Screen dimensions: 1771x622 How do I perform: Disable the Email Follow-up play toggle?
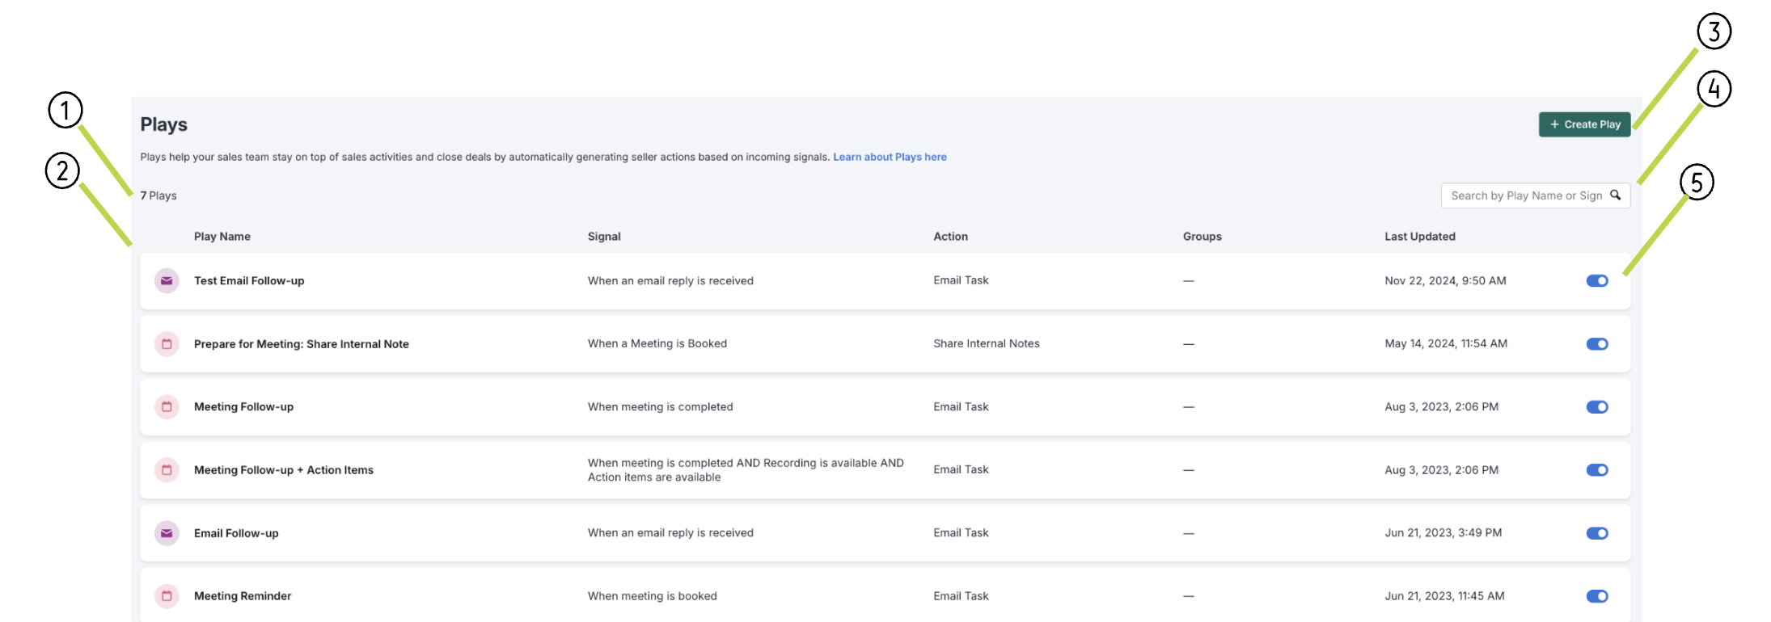point(1596,533)
